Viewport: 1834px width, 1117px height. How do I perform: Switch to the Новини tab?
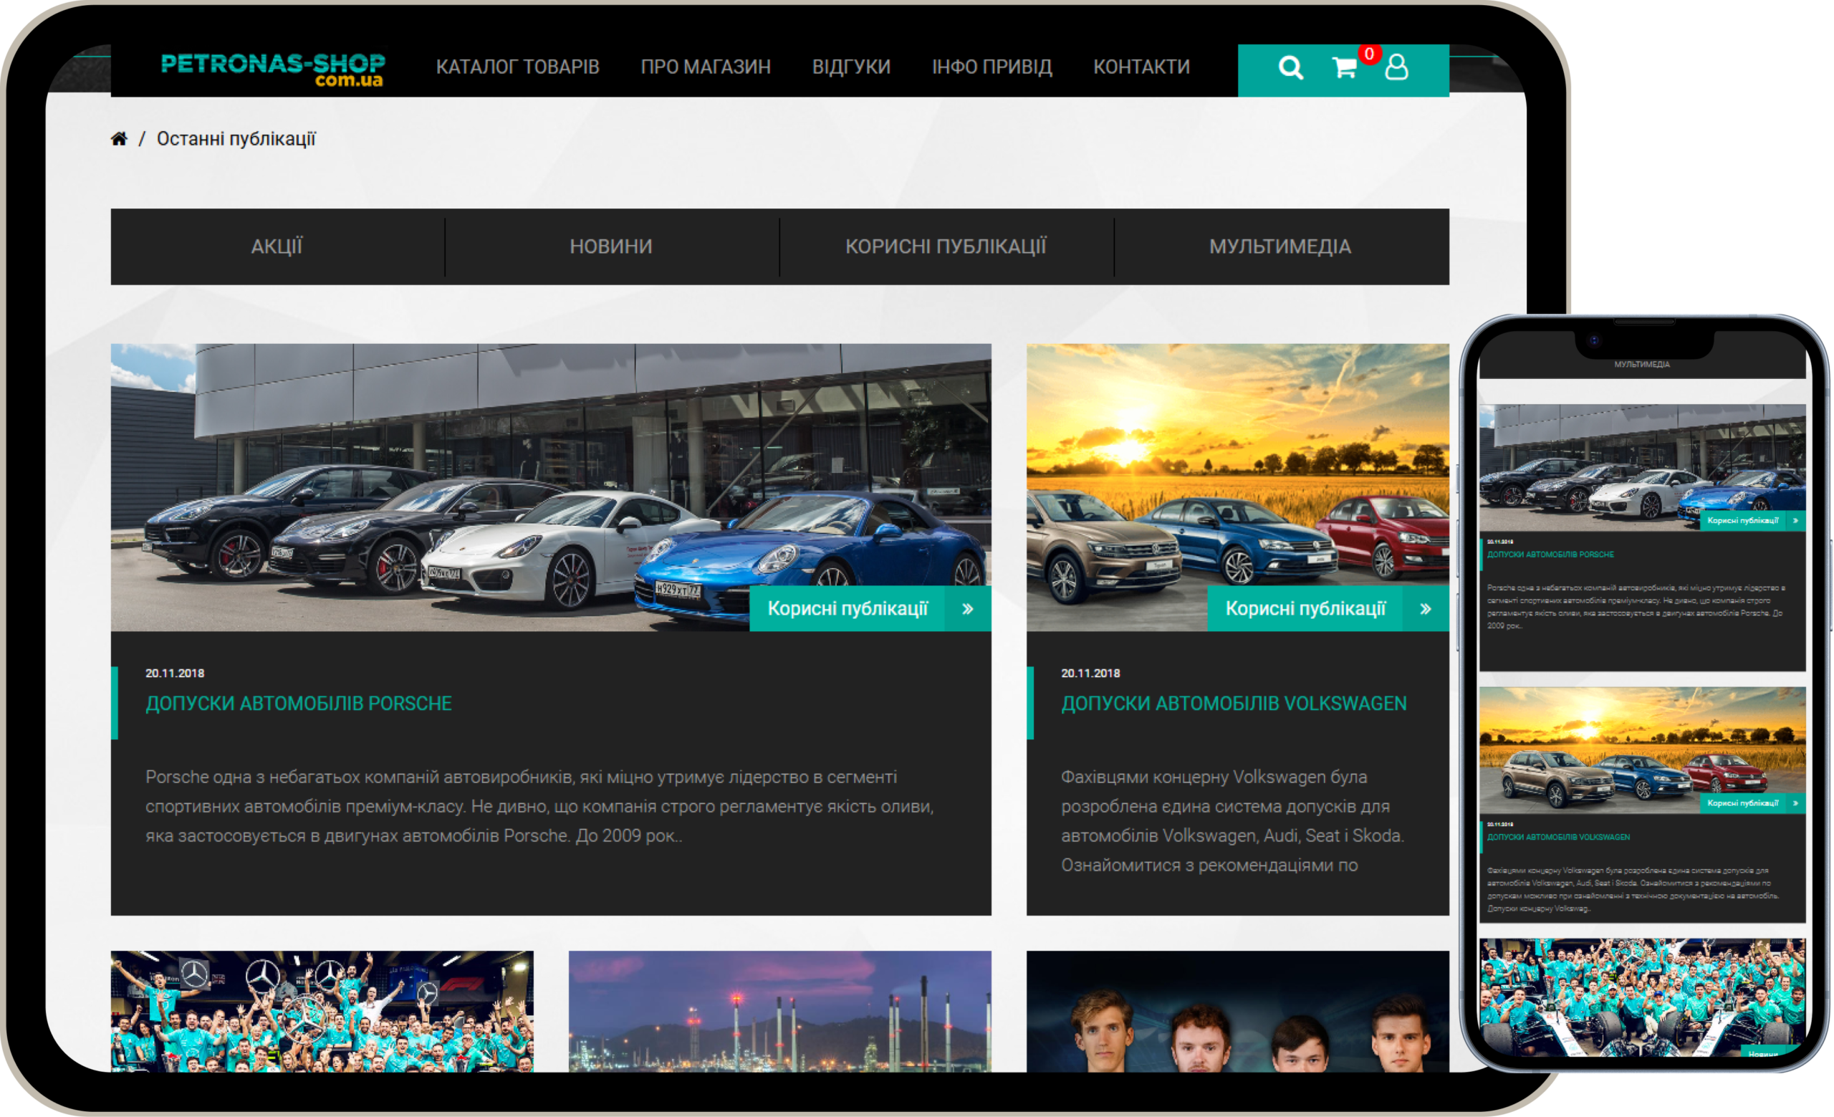coord(612,246)
